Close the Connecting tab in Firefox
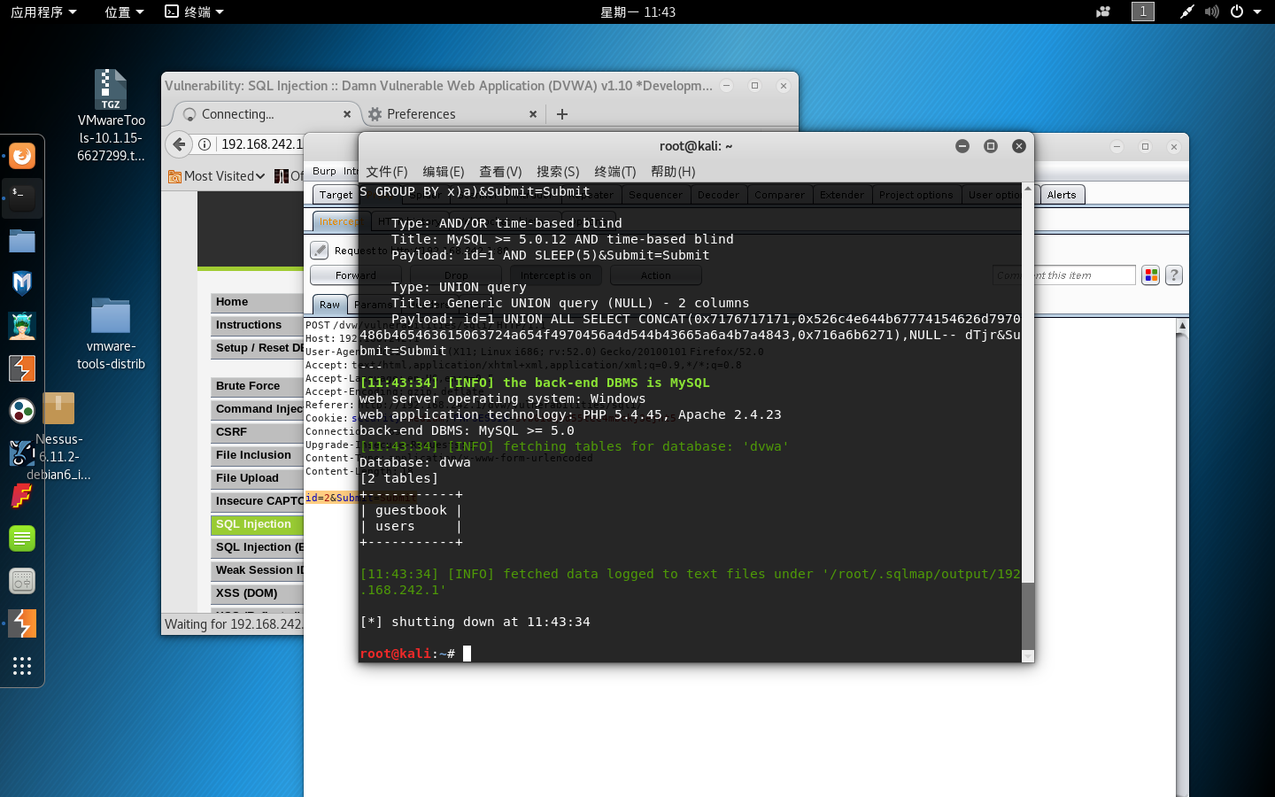Image resolution: width=1275 pixels, height=797 pixels. point(347,114)
